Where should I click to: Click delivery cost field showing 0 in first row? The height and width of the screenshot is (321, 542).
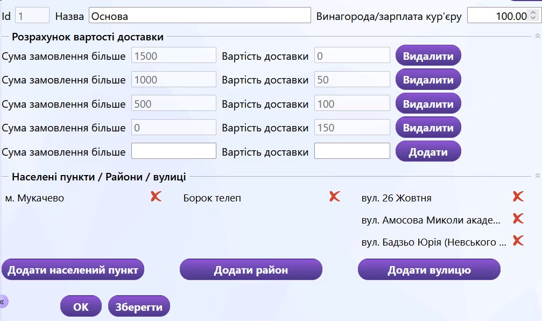tap(352, 55)
